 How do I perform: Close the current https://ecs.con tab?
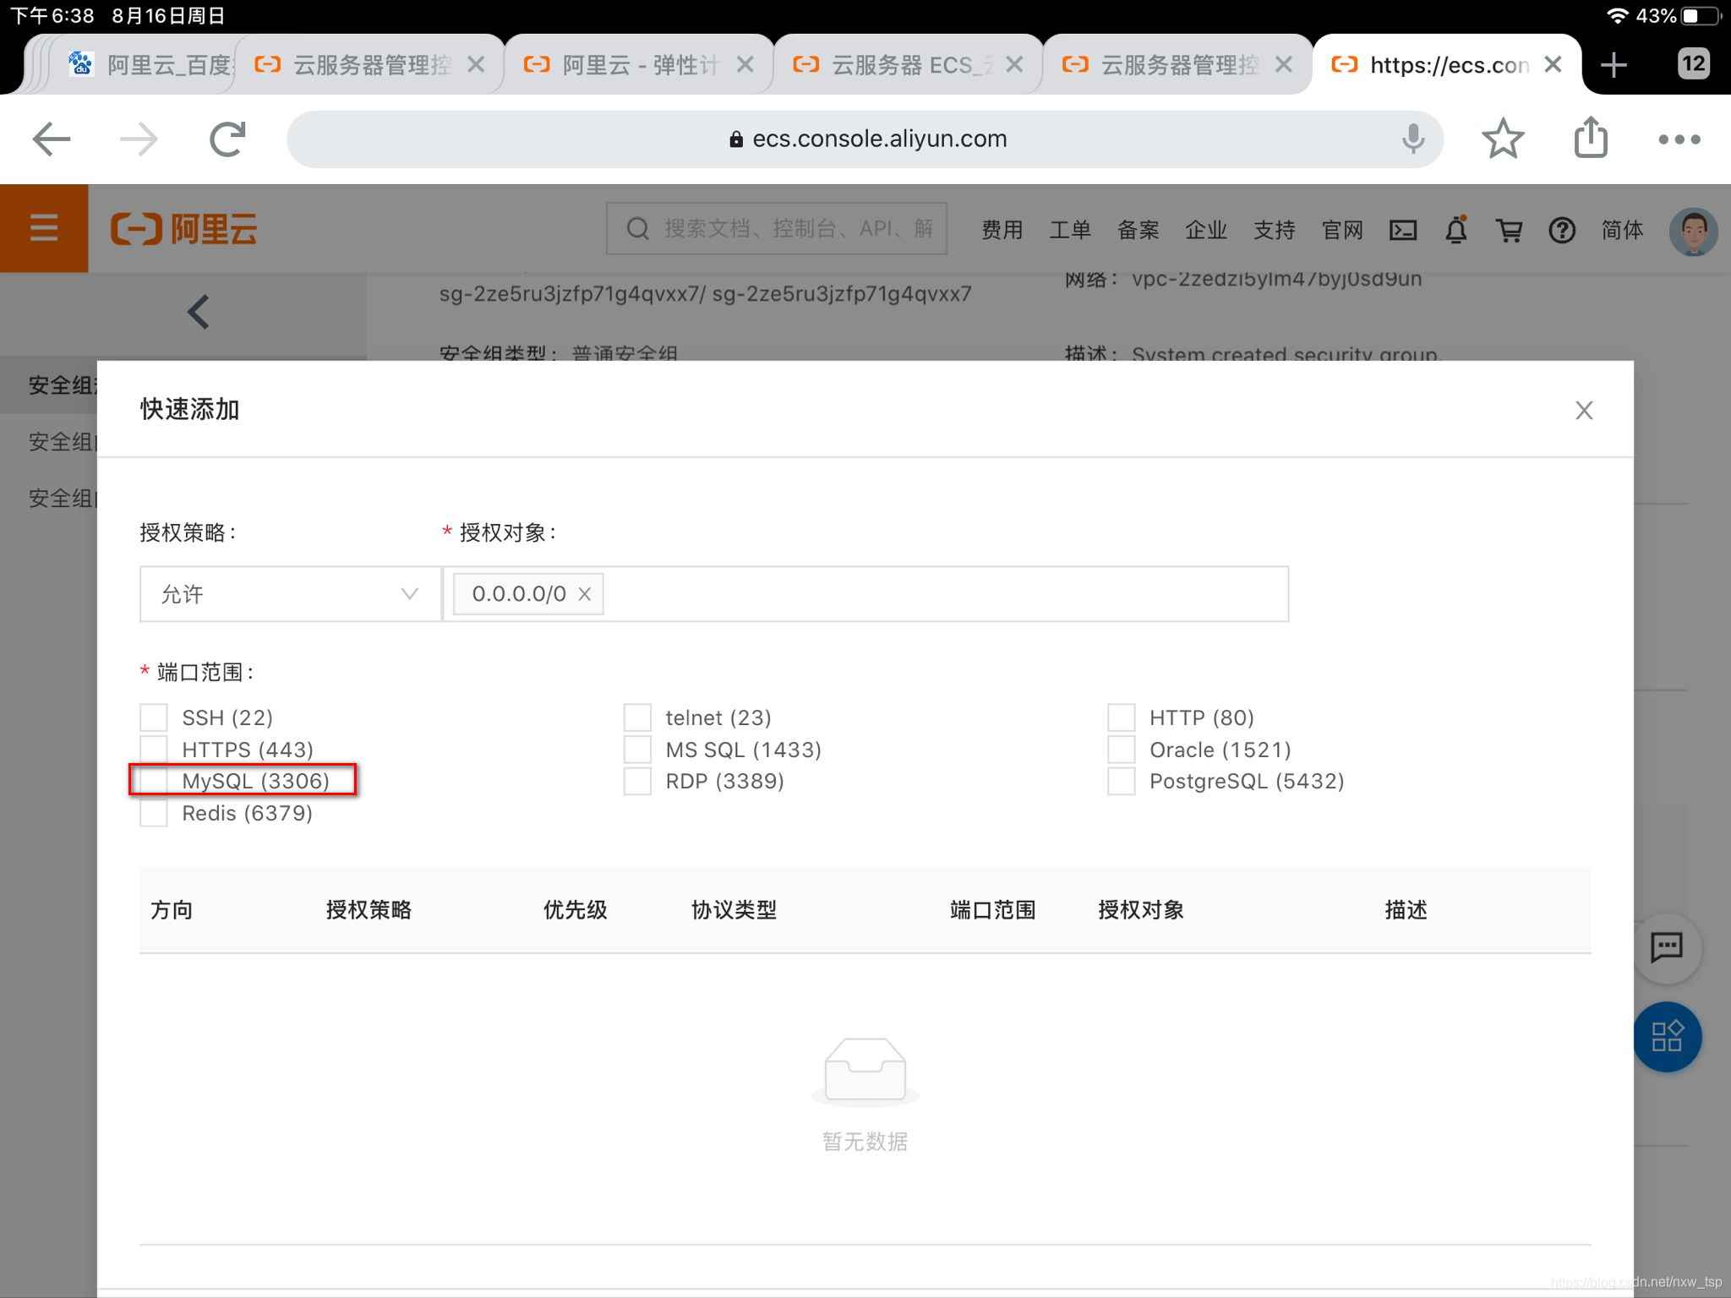coord(1553,65)
